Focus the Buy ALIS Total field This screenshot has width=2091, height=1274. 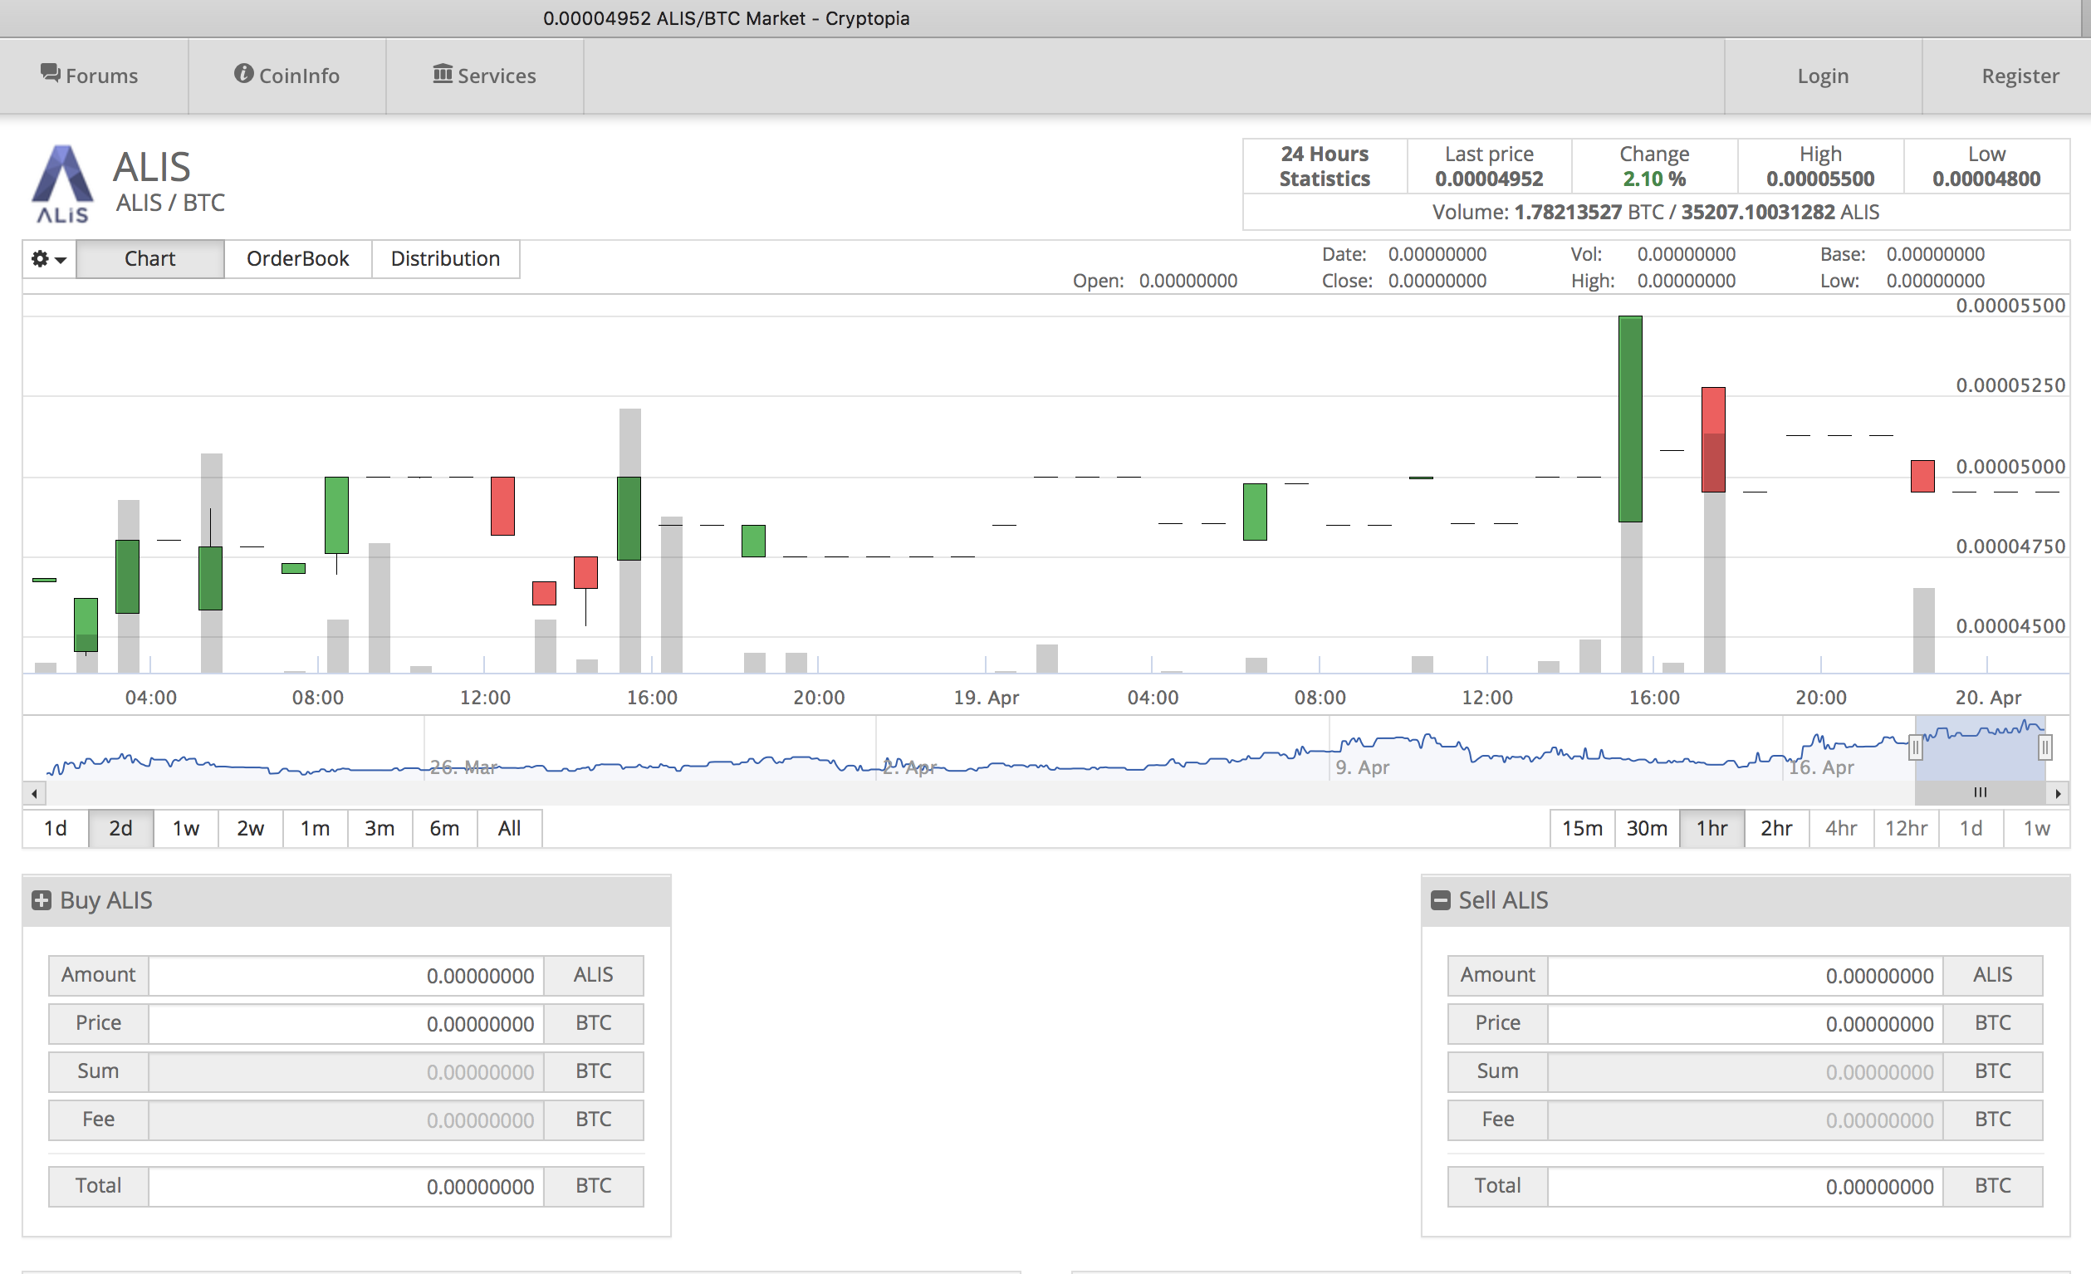[346, 1187]
